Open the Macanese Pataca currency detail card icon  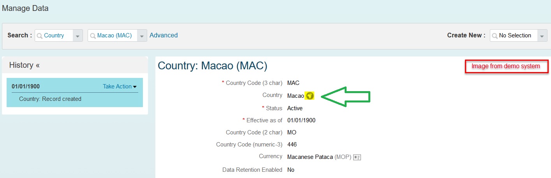tap(357, 157)
